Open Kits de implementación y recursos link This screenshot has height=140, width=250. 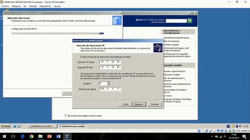point(175,79)
